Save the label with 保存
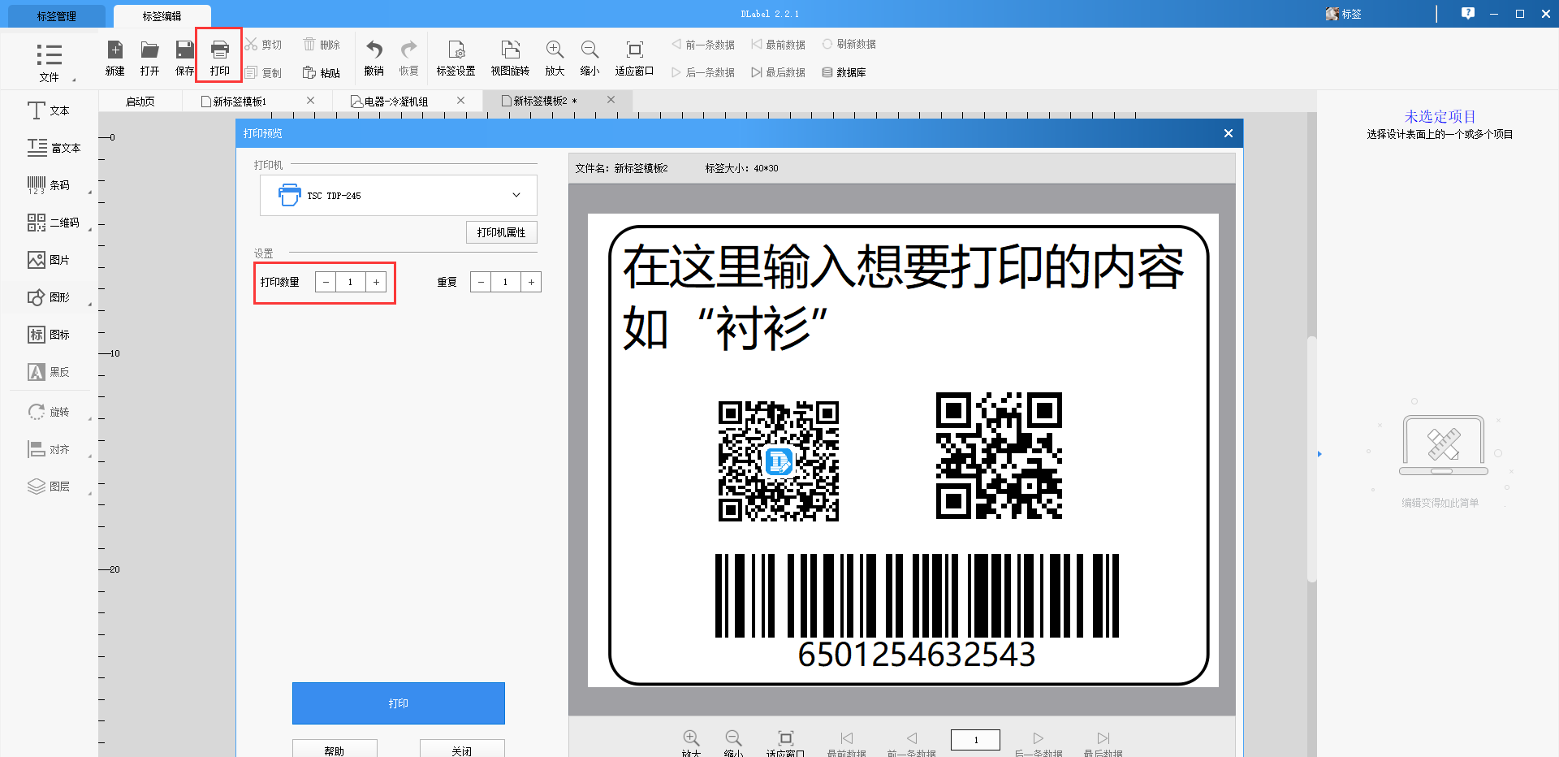The width and height of the screenshot is (1559, 757). (x=185, y=58)
